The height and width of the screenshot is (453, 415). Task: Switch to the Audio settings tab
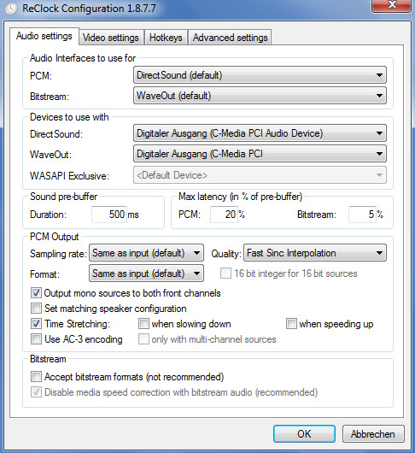tap(44, 36)
